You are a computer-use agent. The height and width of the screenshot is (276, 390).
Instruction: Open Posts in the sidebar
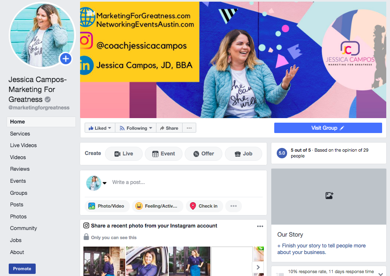pyautogui.click(x=17, y=205)
